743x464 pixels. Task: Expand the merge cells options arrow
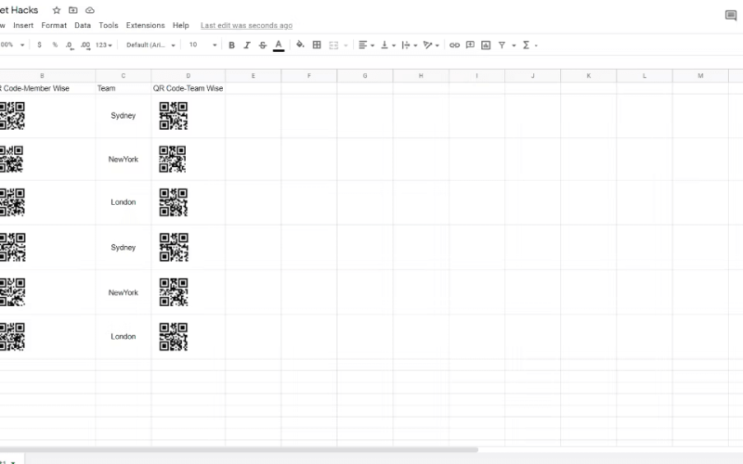(345, 45)
